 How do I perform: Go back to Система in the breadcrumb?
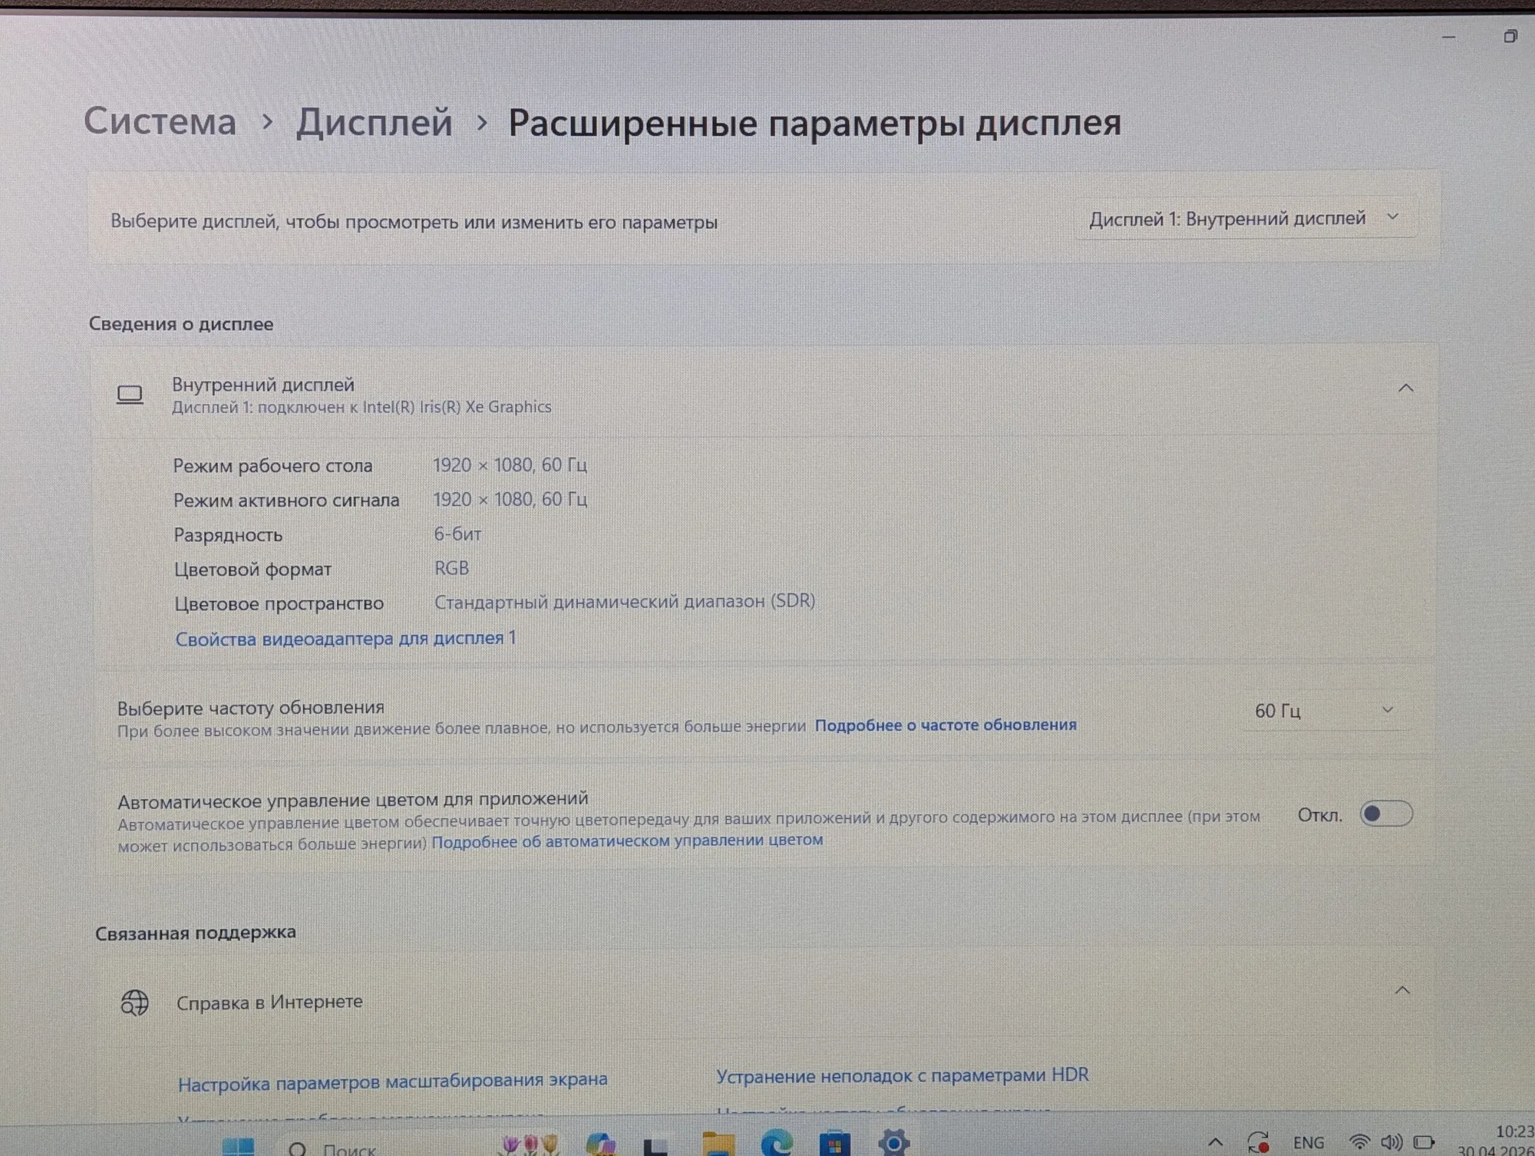pyautogui.click(x=160, y=121)
